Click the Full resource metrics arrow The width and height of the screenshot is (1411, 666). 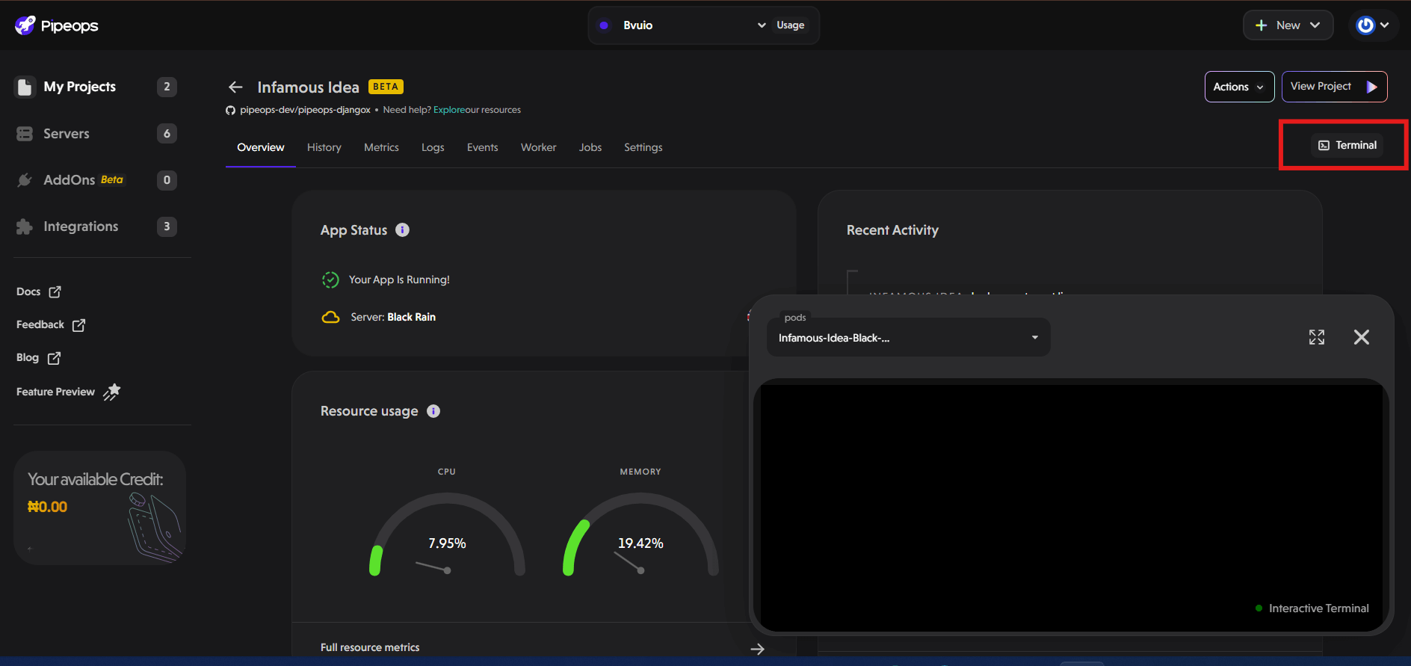point(757,649)
